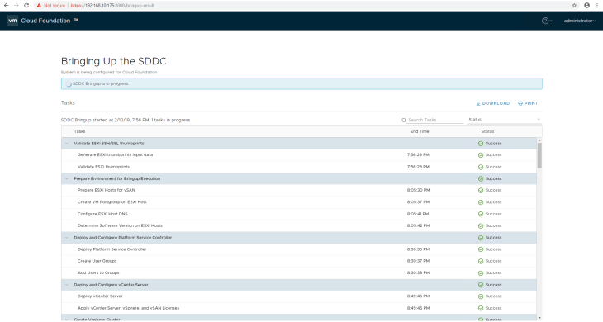Click the SDDC Bringup in progress banner
This screenshot has width=603, height=322.
coord(301,83)
